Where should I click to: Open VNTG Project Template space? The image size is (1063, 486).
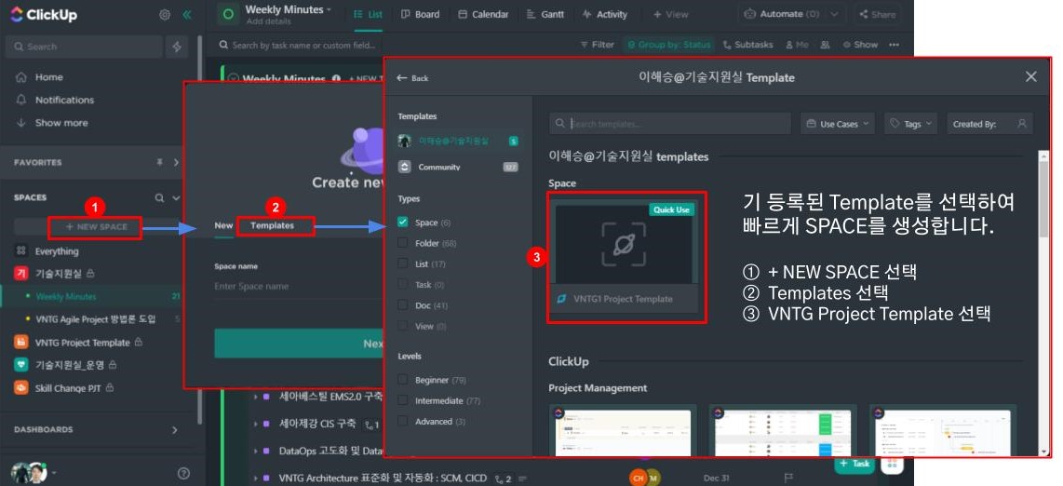click(x=82, y=343)
